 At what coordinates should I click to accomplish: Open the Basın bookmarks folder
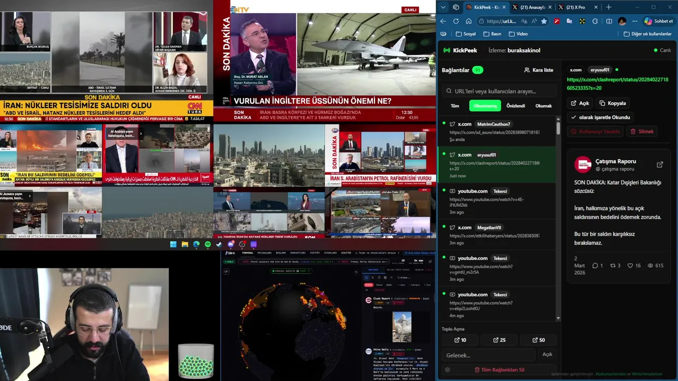coord(492,34)
